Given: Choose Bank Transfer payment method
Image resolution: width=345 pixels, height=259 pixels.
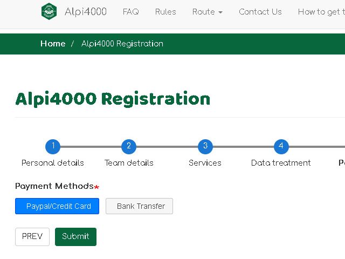Looking at the screenshot, I should (139, 206).
